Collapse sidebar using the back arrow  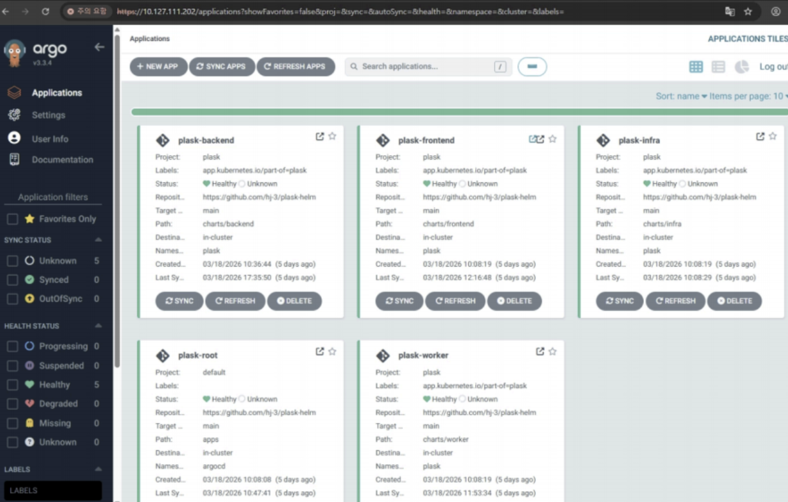99,47
